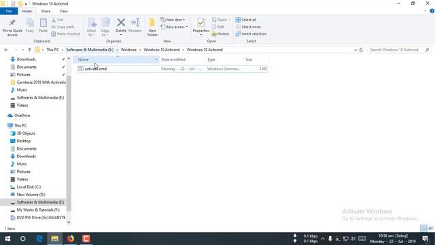Viewport: 435px width, 245px height.
Task: Open Camtasia from the taskbar
Action: coord(86,239)
